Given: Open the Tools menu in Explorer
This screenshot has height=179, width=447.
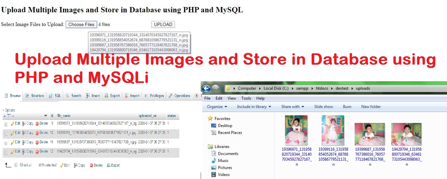Looking at the screenshot, I should pos(246,98).
